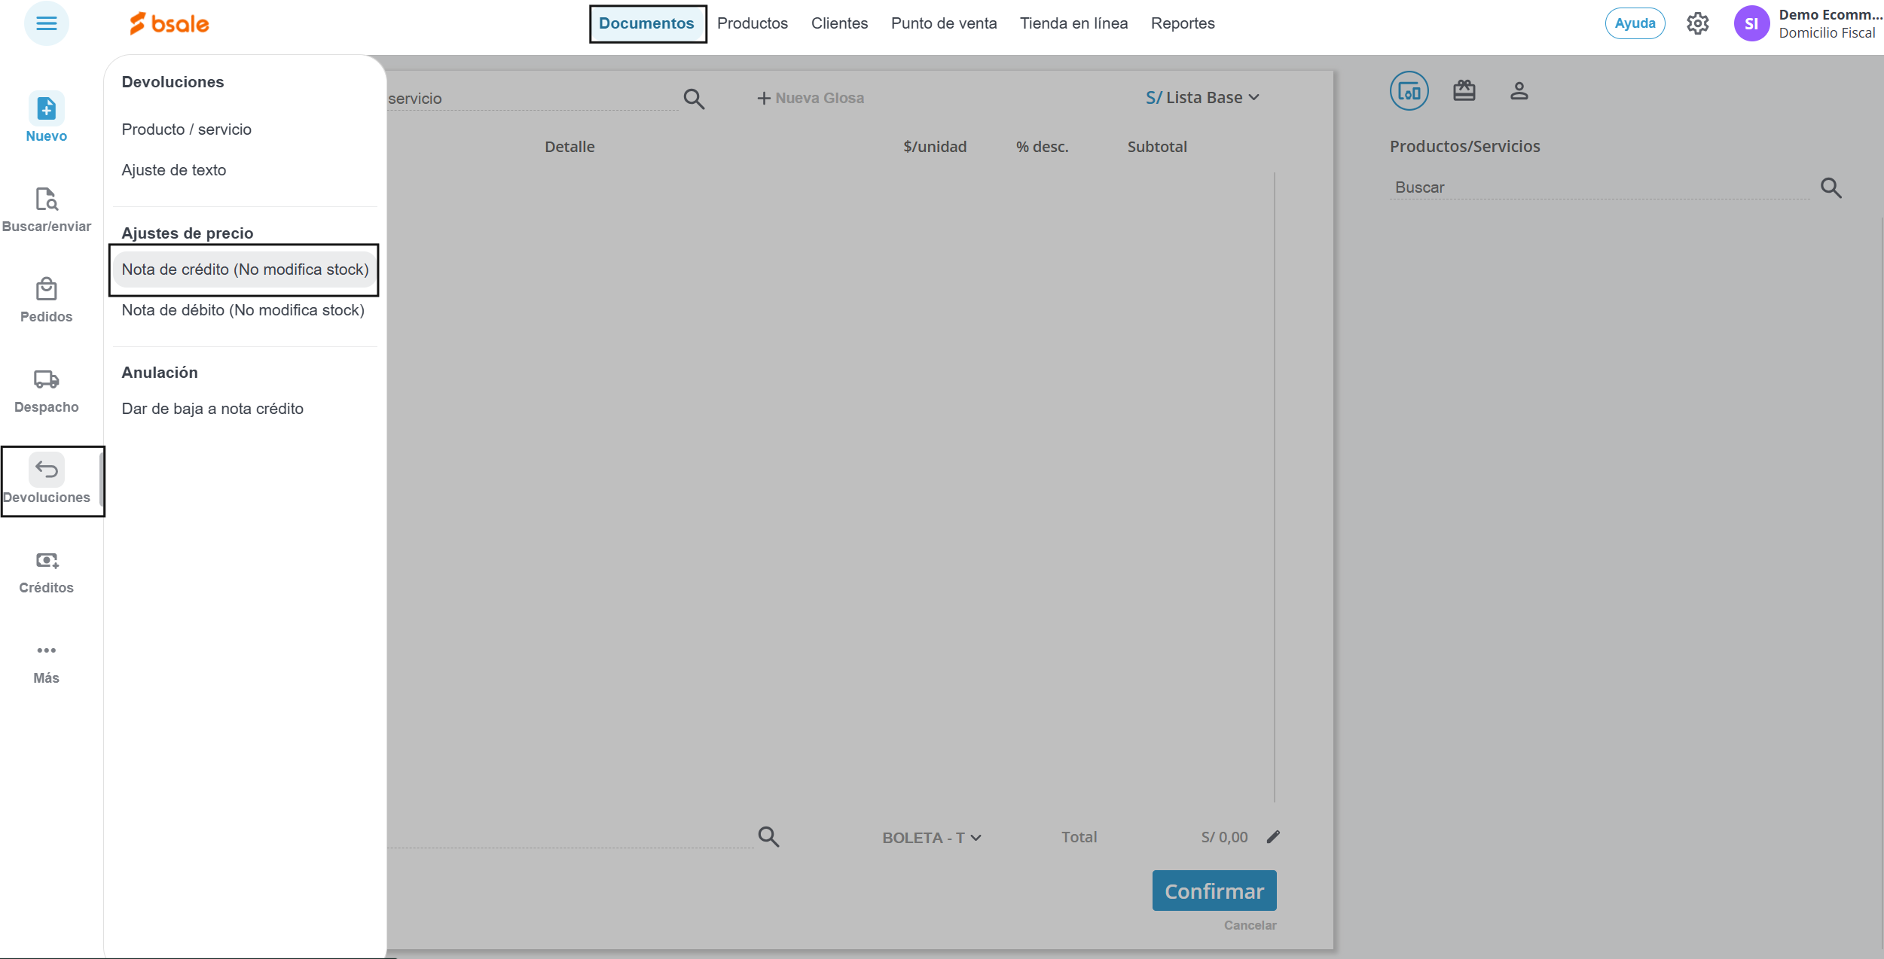Click the hamburger menu icon

(x=46, y=23)
